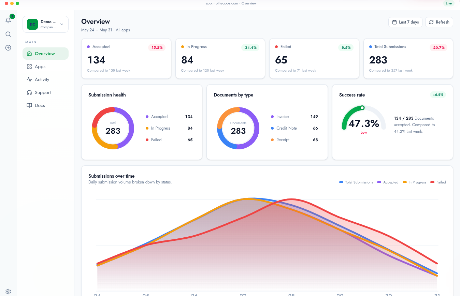The image size is (460, 296).
Task: Click the 84 value on In Progress card
Action: (x=187, y=60)
